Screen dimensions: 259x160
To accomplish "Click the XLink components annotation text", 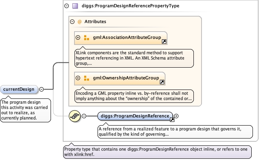I will tap(134, 58).
